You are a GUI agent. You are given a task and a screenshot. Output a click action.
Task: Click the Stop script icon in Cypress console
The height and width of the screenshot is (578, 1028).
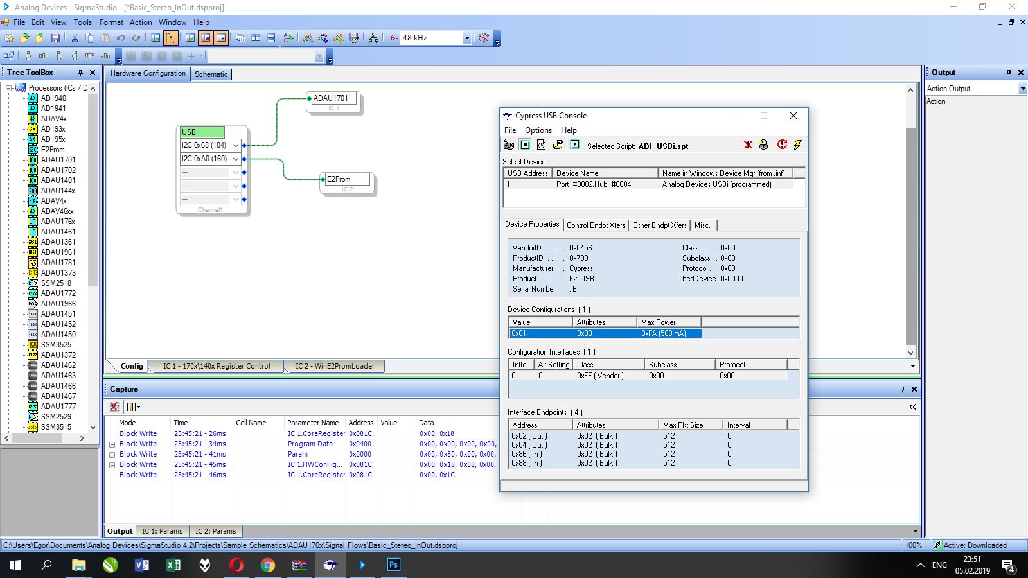coord(525,145)
